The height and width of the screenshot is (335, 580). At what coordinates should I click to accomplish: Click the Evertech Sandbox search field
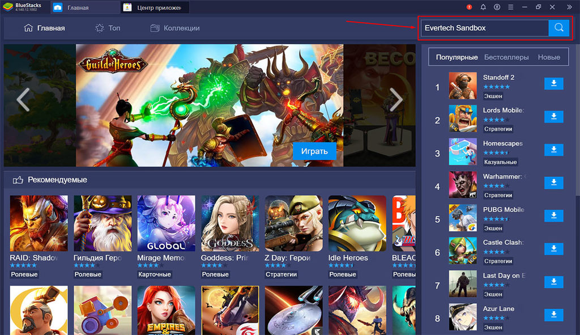(485, 28)
